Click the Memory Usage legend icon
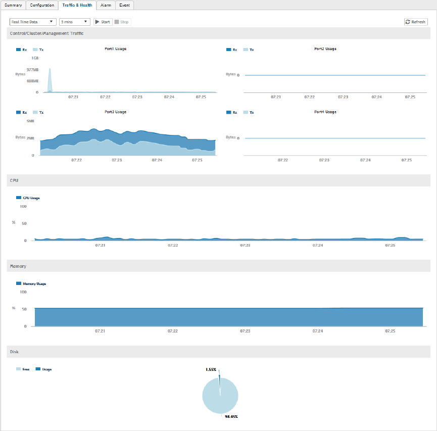This screenshot has width=437, height=431. coord(19,283)
